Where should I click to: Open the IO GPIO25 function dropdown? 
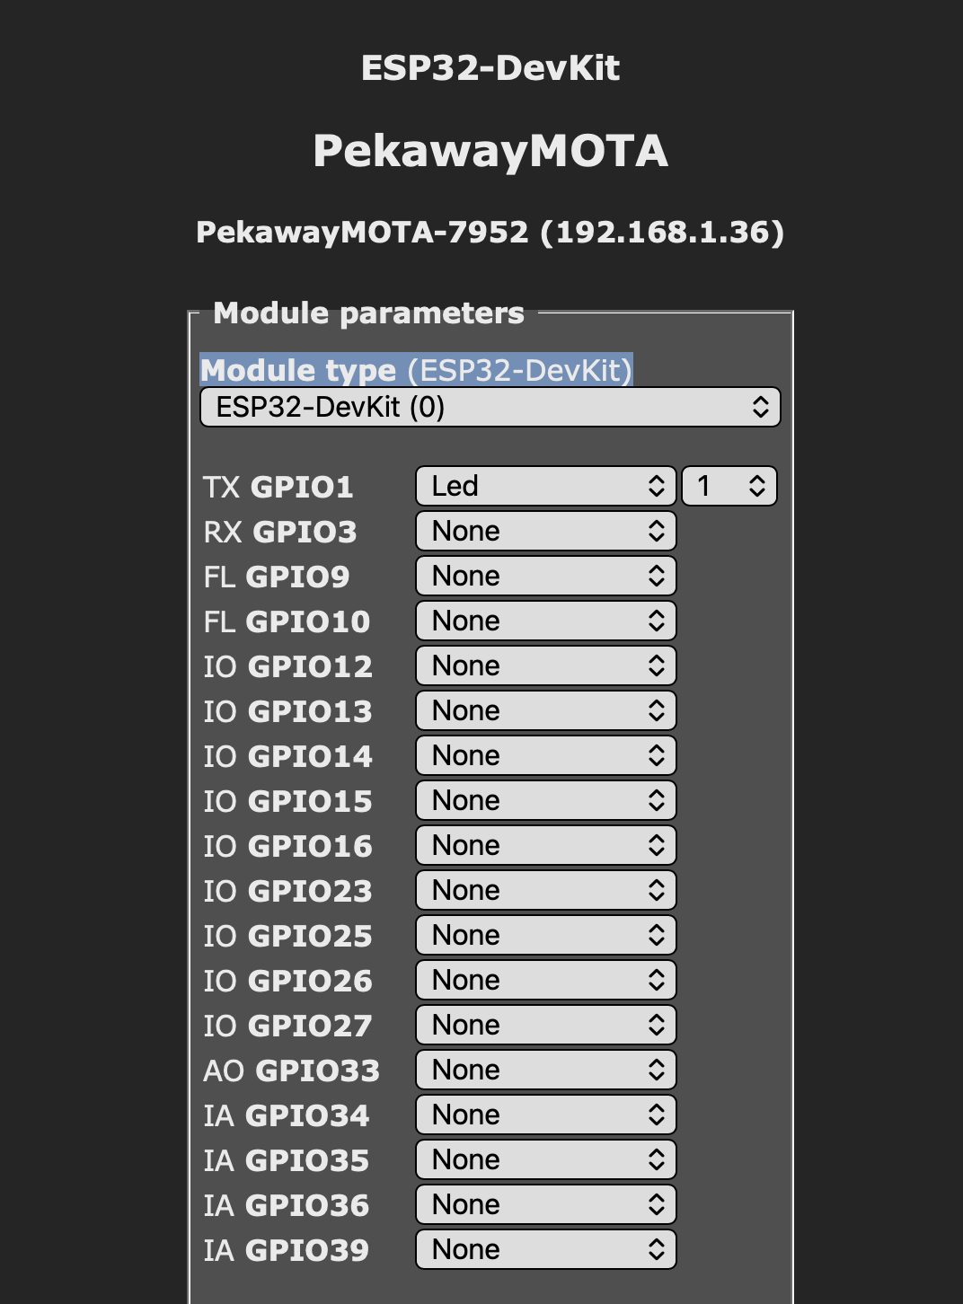pos(545,935)
